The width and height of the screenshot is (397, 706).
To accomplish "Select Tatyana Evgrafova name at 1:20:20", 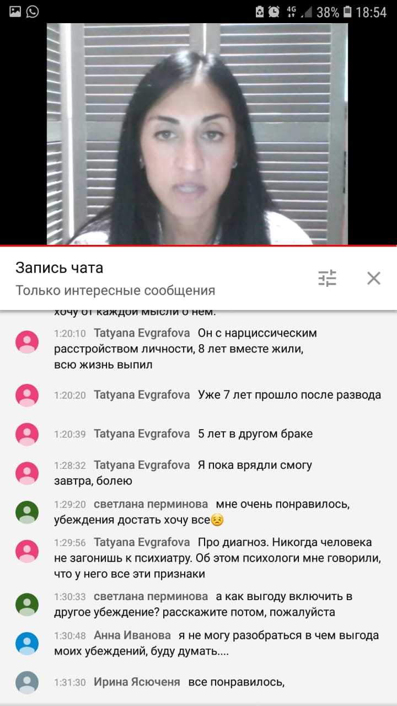I will (x=142, y=395).
